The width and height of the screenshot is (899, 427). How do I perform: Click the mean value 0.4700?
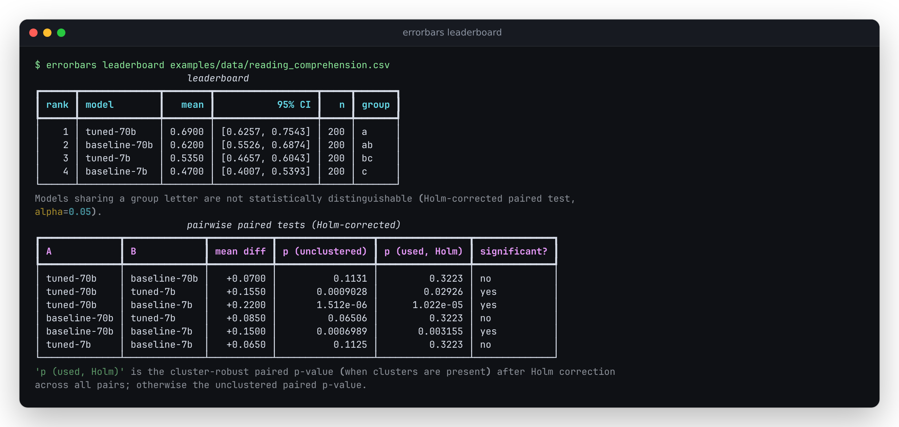[x=187, y=172]
